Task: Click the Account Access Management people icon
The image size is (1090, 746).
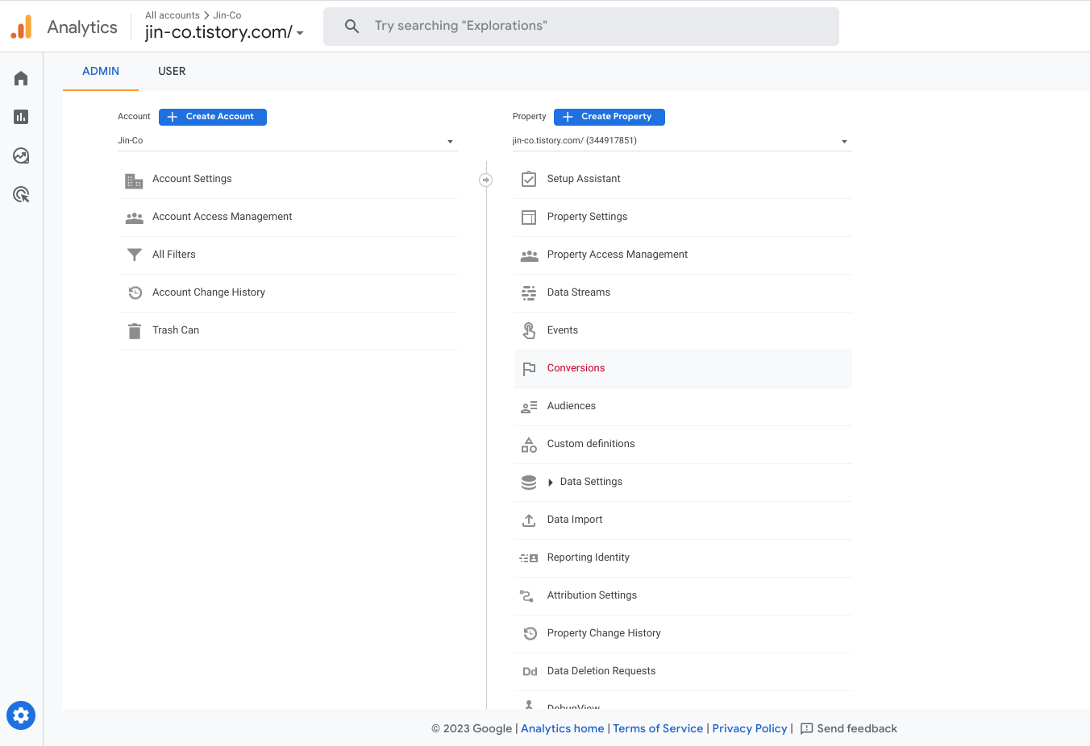Action: tap(134, 218)
